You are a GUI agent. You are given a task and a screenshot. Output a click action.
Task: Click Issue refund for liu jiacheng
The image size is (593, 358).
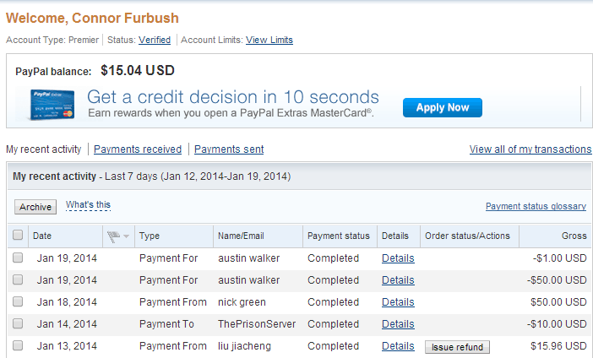pyautogui.click(x=457, y=347)
